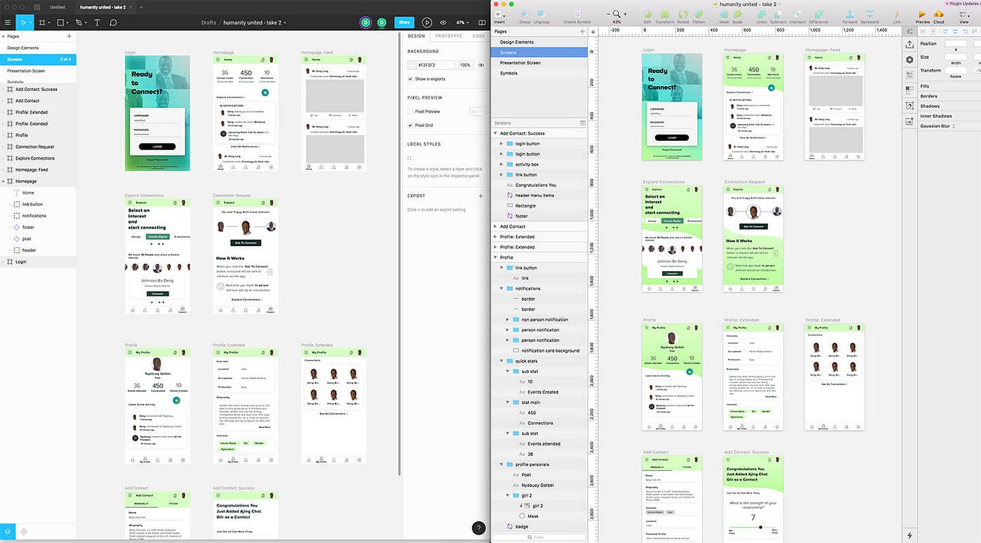Collapse the notifications group in Sketch layers
The height and width of the screenshot is (543, 981).
[500, 288]
